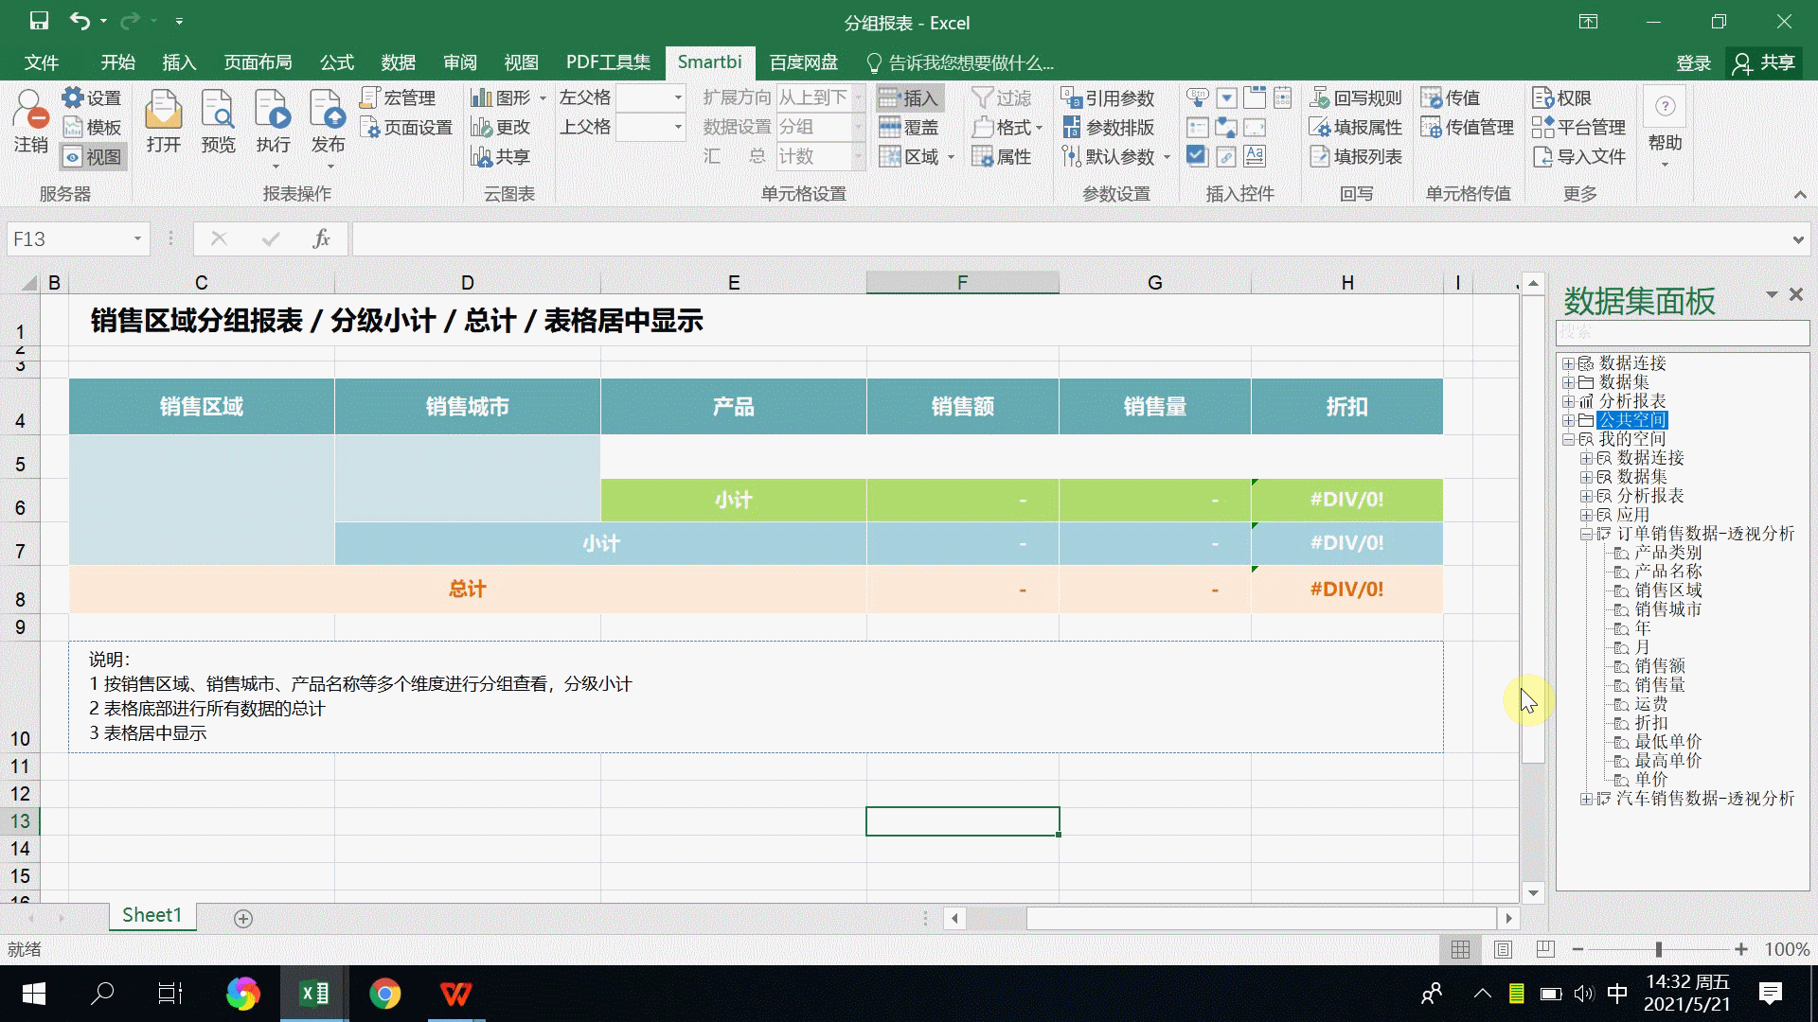Switch to Page Layout view in status bar
This screenshot has width=1818, height=1022.
[1503, 949]
